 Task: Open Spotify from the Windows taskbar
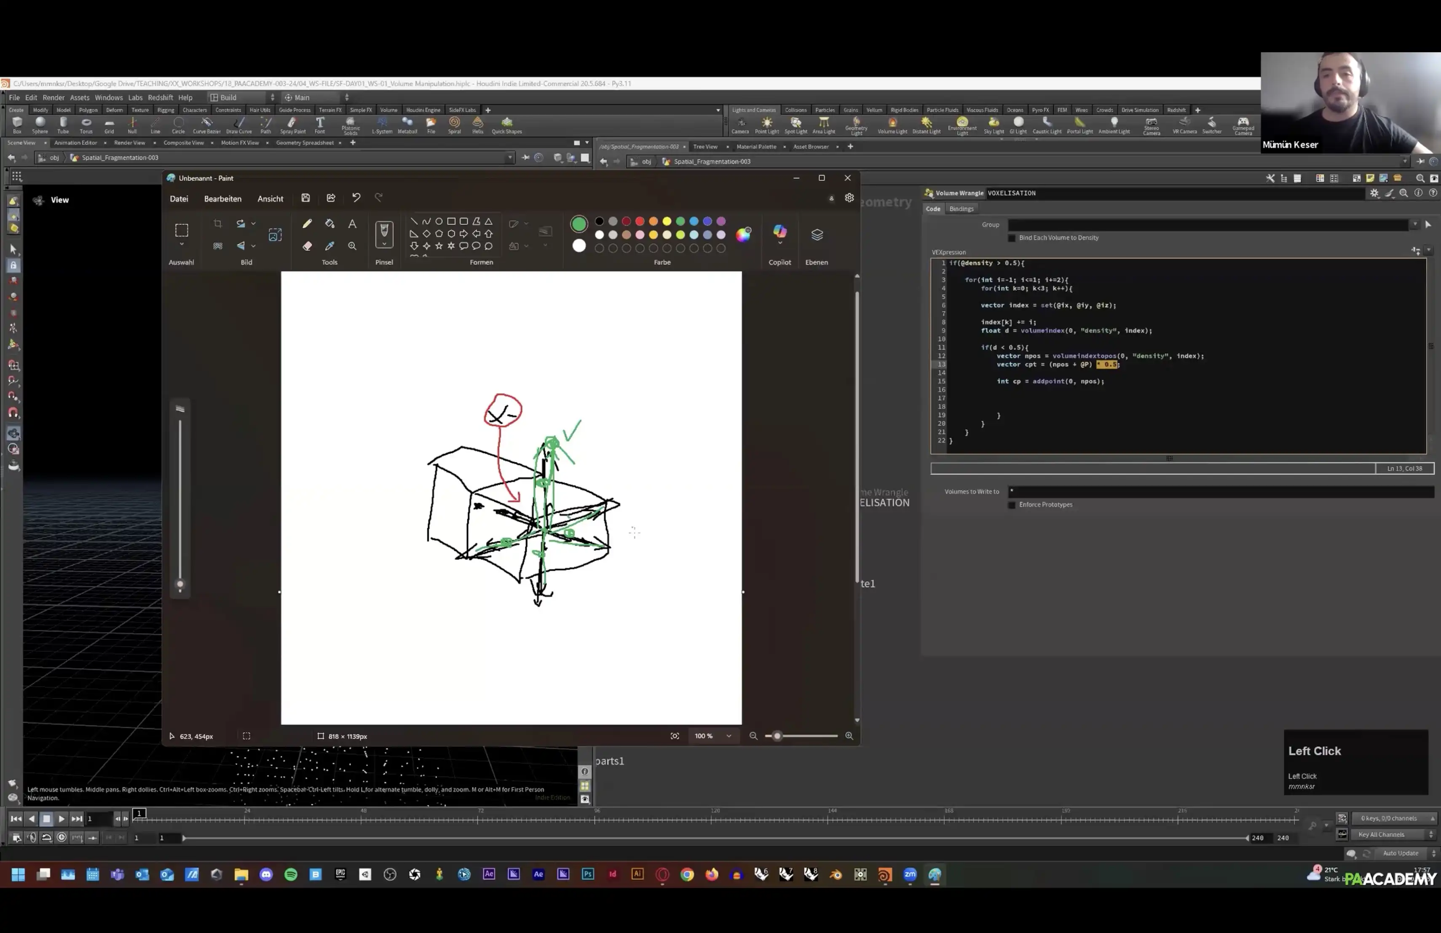(291, 875)
